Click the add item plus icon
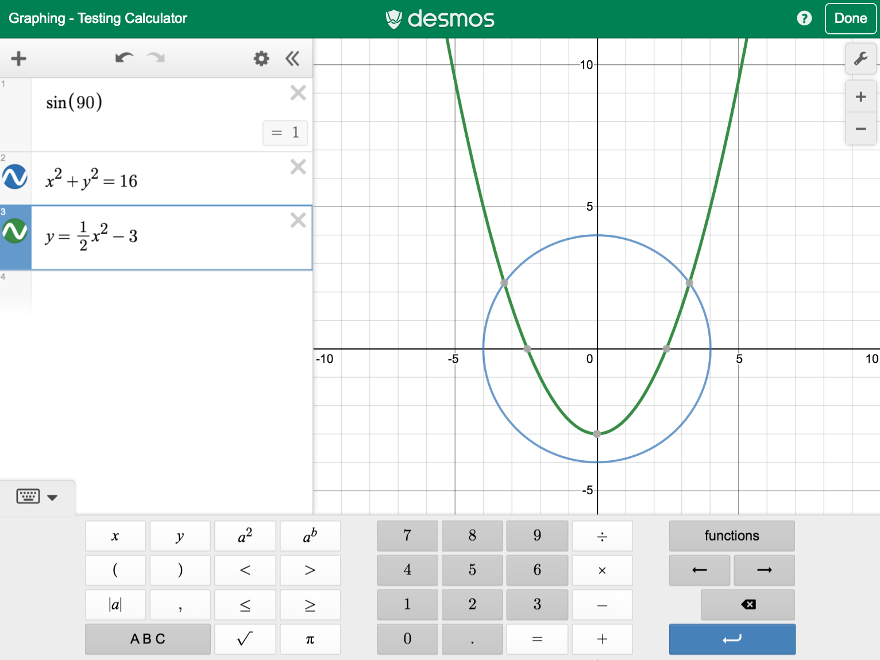Screen dimensions: 880x660 pyautogui.click(x=18, y=59)
